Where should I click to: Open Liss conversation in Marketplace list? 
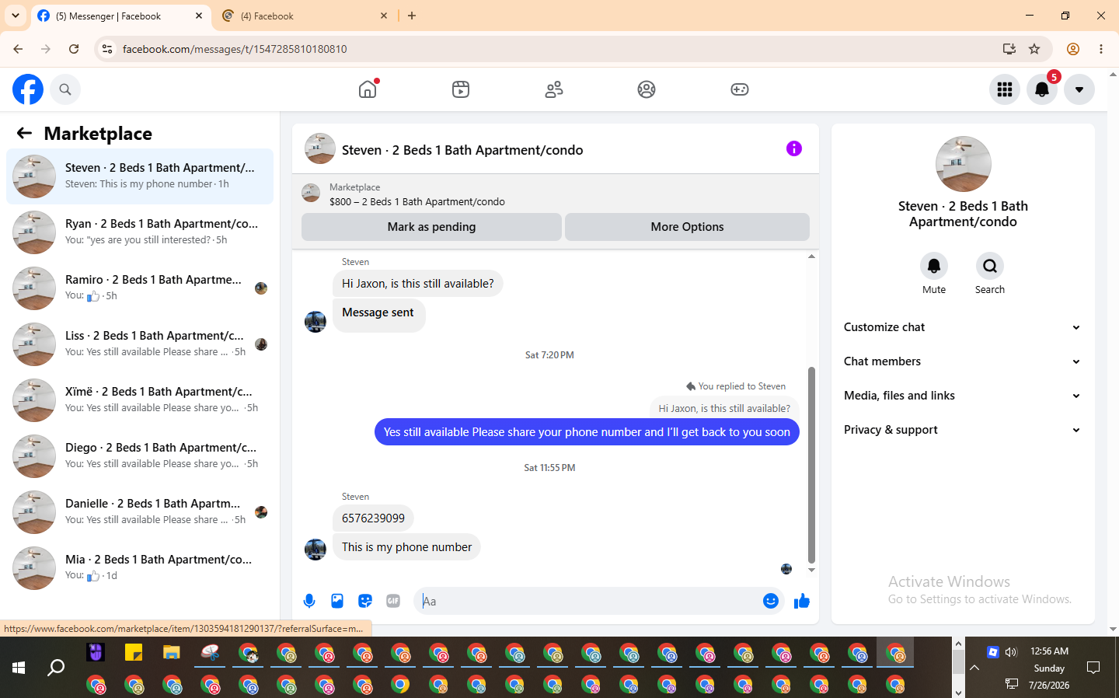point(140,344)
